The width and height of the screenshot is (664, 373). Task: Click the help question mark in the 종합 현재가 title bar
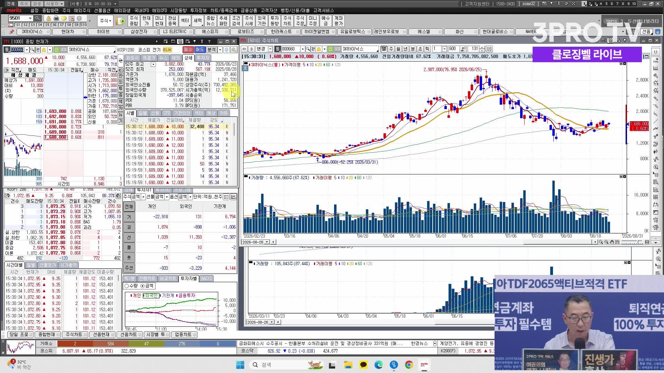point(209,41)
